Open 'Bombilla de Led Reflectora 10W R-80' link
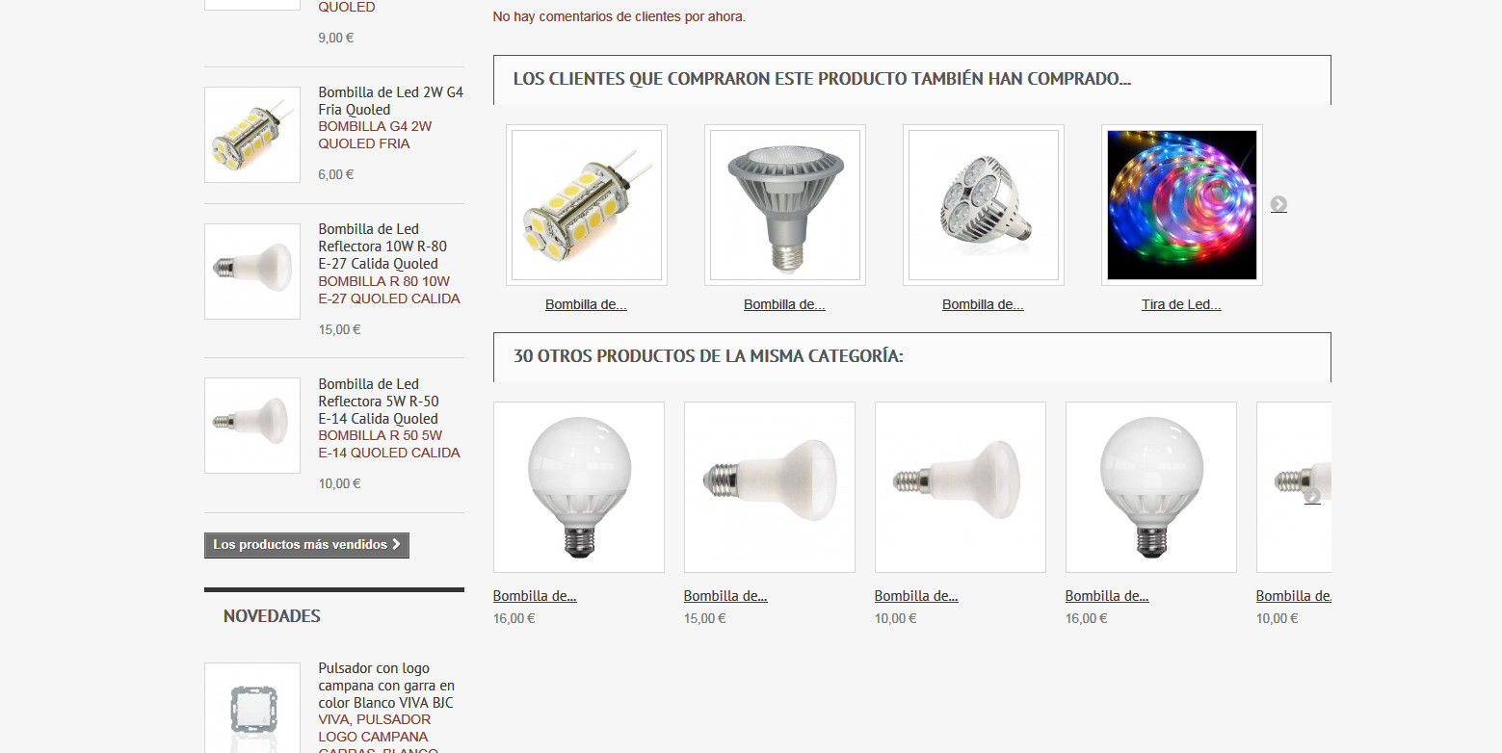The image size is (1502, 753). [x=382, y=247]
